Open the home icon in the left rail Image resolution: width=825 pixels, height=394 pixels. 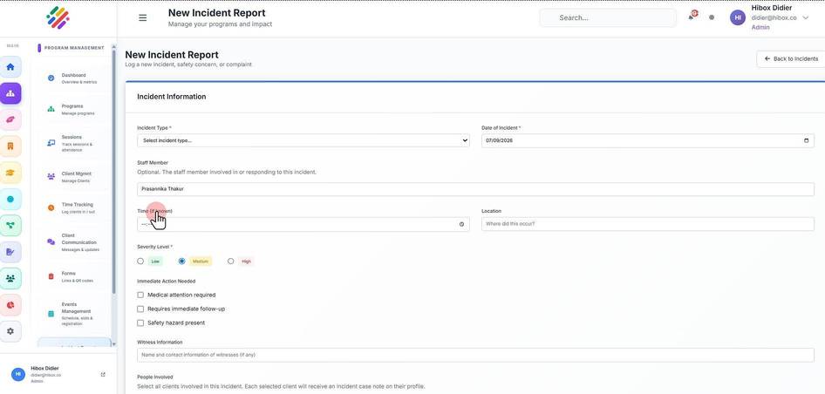coord(10,67)
